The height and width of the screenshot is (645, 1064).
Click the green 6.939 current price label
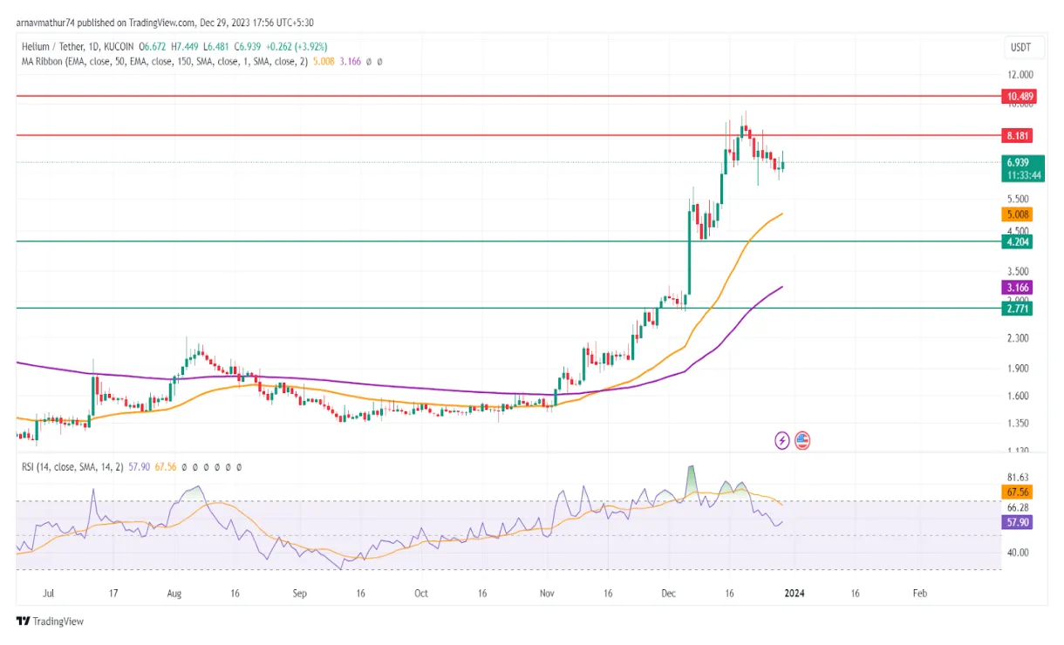tap(1018, 163)
